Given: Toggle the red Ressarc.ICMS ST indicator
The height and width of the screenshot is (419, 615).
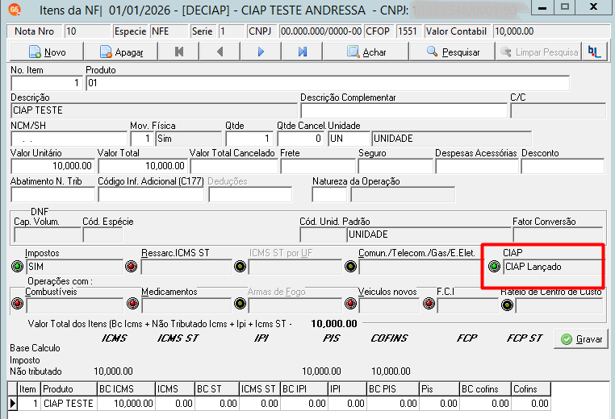Looking at the screenshot, I should pyautogui.click(x=132, y=267).
